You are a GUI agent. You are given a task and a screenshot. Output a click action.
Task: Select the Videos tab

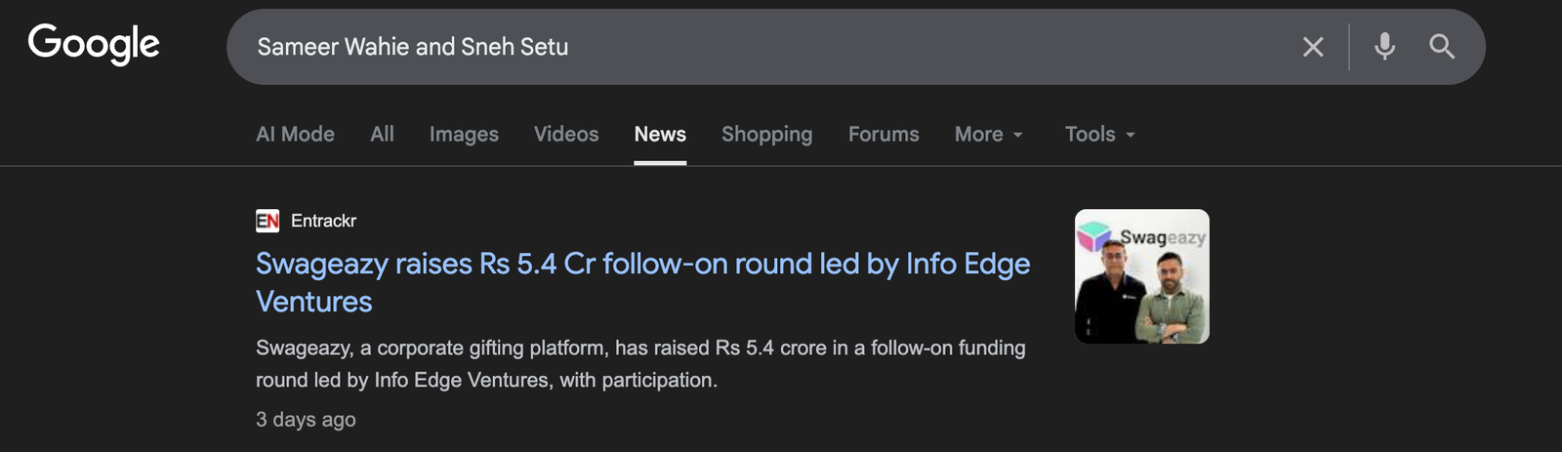click(x=566, y=135)
